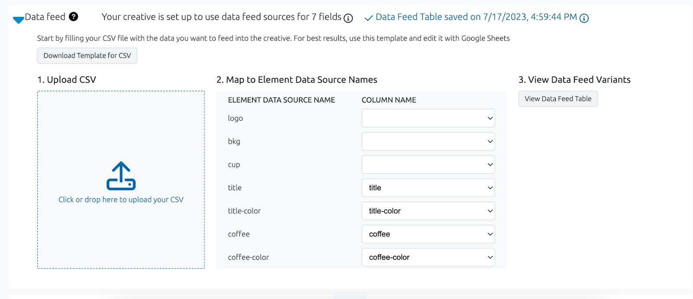Open the title-color mapping dropdown
The width and height of the screenshot is (693, 299).
[x=428, y=211]
